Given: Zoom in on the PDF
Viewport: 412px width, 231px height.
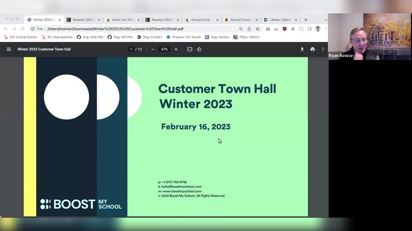Looking at the screenshot, I should (x=176, y=49).
